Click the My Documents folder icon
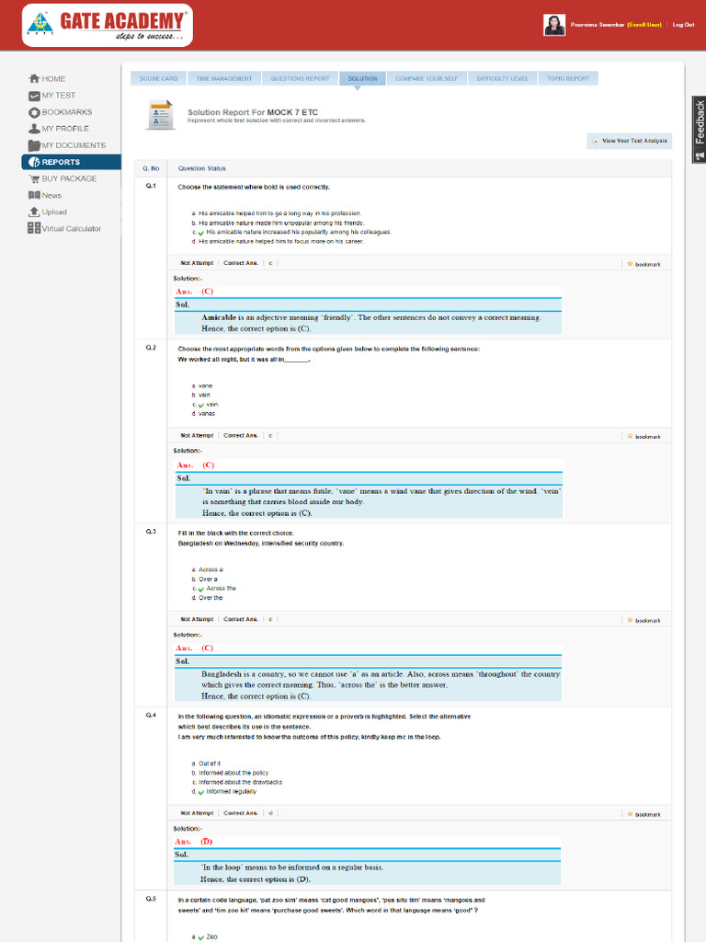706x942 pixels. coord(34,145)
